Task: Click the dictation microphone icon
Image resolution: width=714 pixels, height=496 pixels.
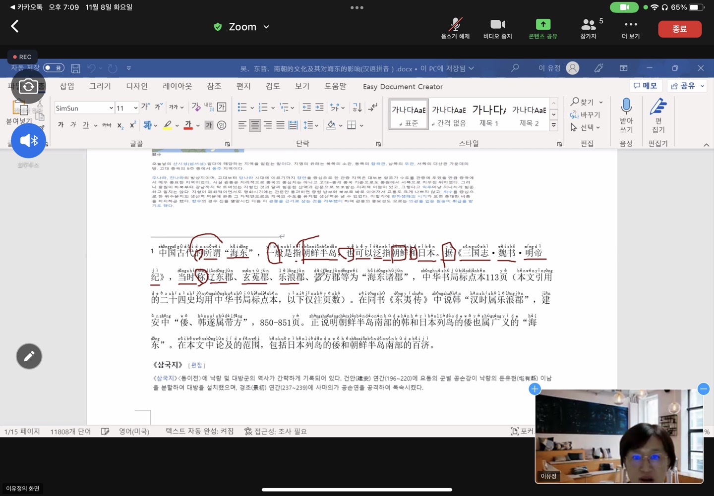Action: tap(626, 107)
